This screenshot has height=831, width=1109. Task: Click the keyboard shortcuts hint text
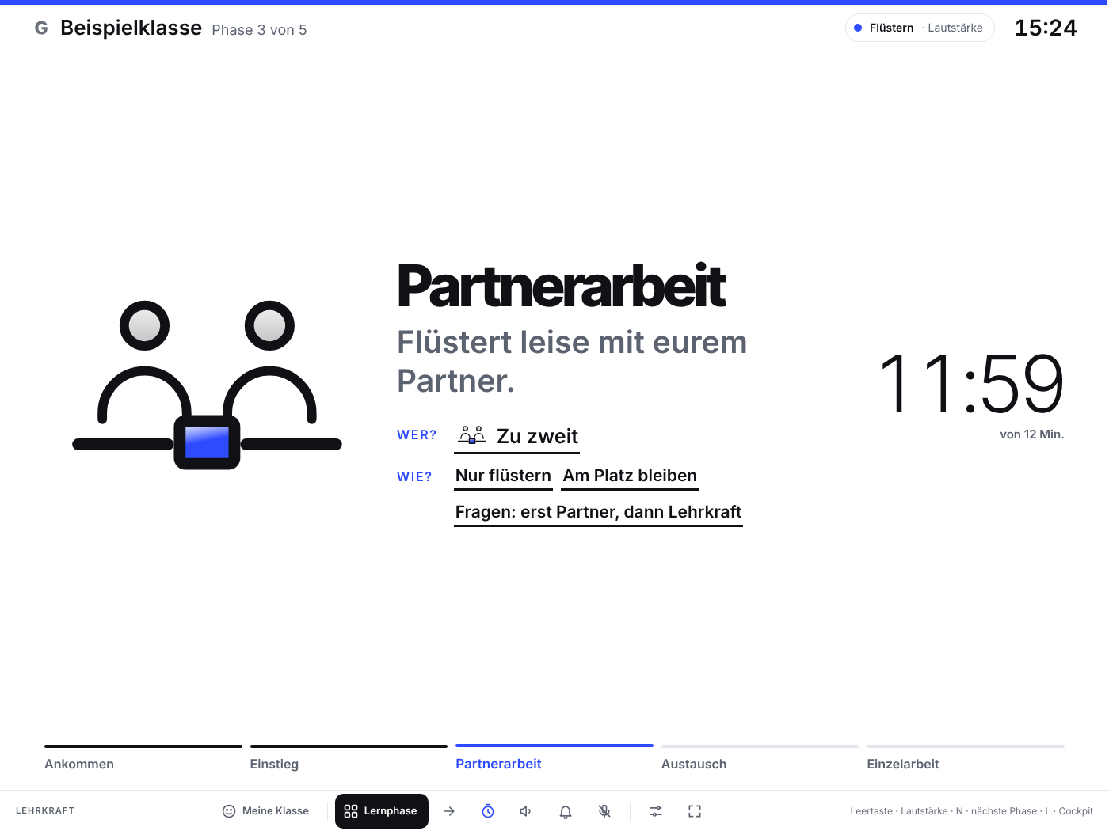[x=971, y=811]
